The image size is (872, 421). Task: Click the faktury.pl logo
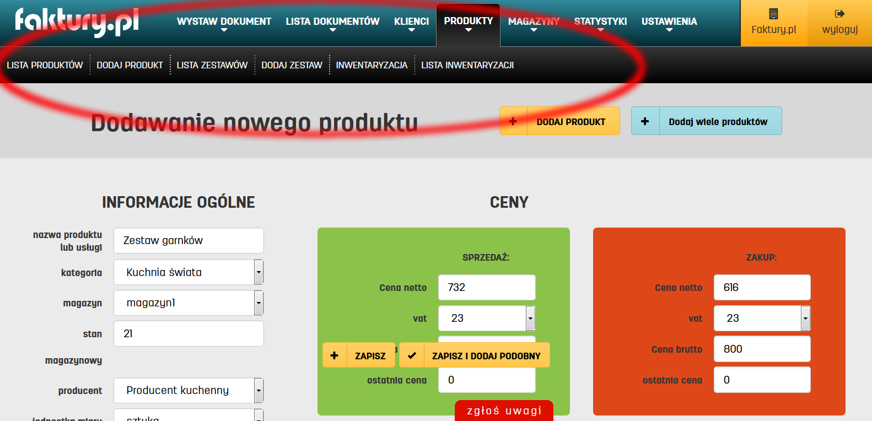(x=77, y=22)
